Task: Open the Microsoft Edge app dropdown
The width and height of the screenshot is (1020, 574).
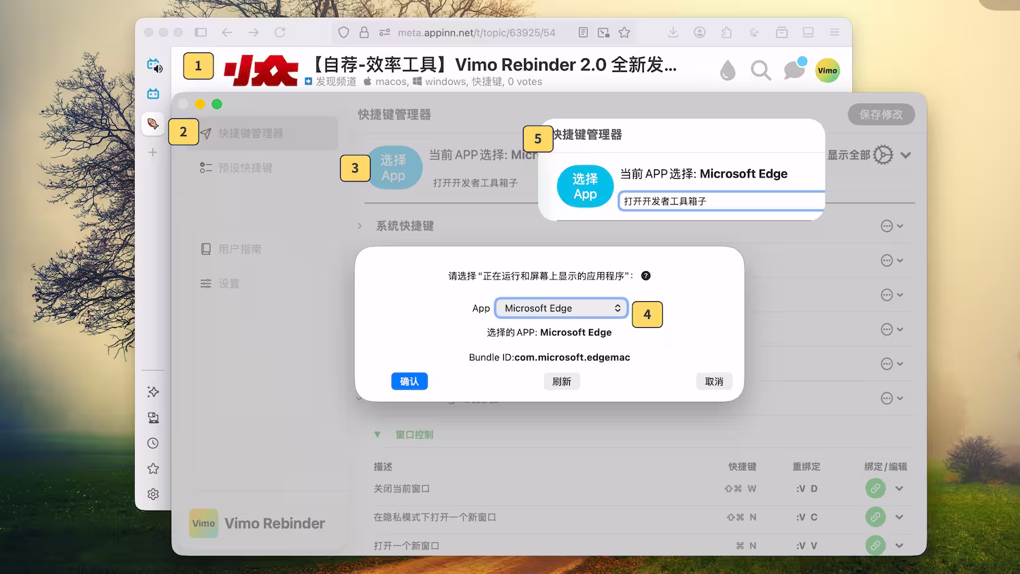Action: [561, 308]
